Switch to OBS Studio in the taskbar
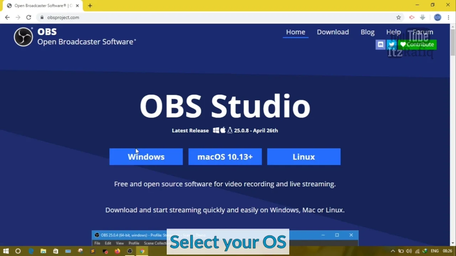This screenshot has height=256, width=456. pos(130,251)
